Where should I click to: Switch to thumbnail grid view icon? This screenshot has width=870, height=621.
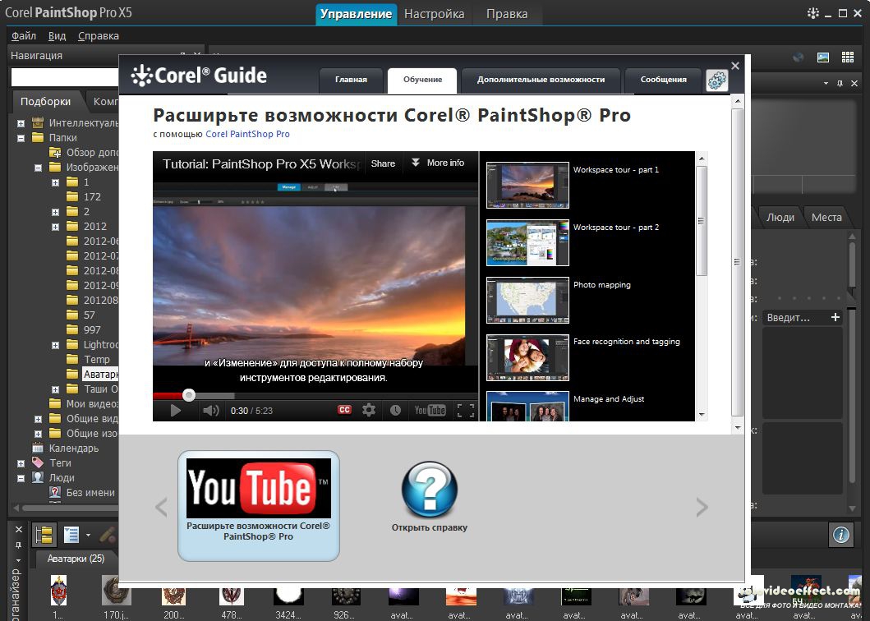(848, 57)
